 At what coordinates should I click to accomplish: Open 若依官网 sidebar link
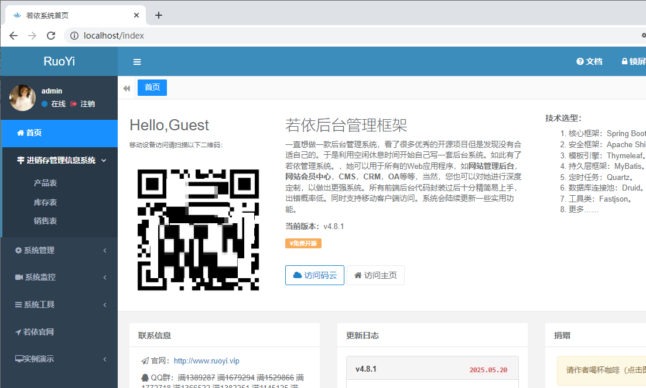click(59, 332)
